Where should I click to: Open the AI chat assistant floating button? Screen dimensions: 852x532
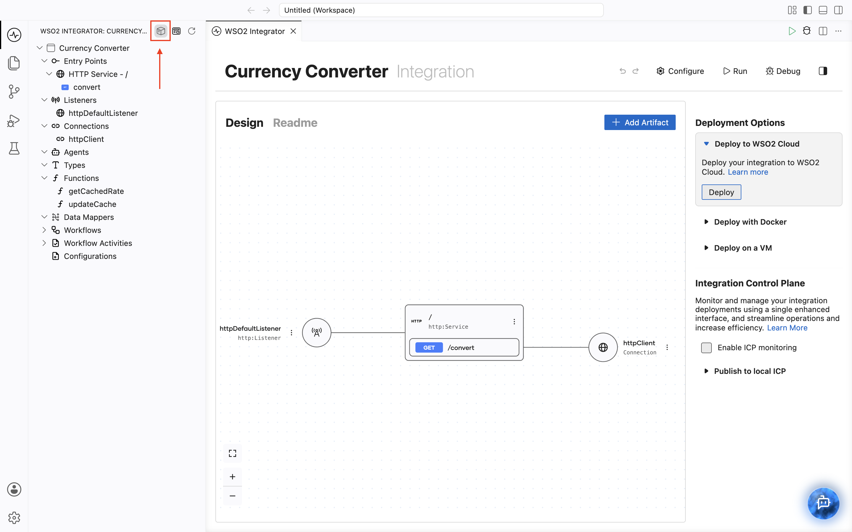coord(823,503)
